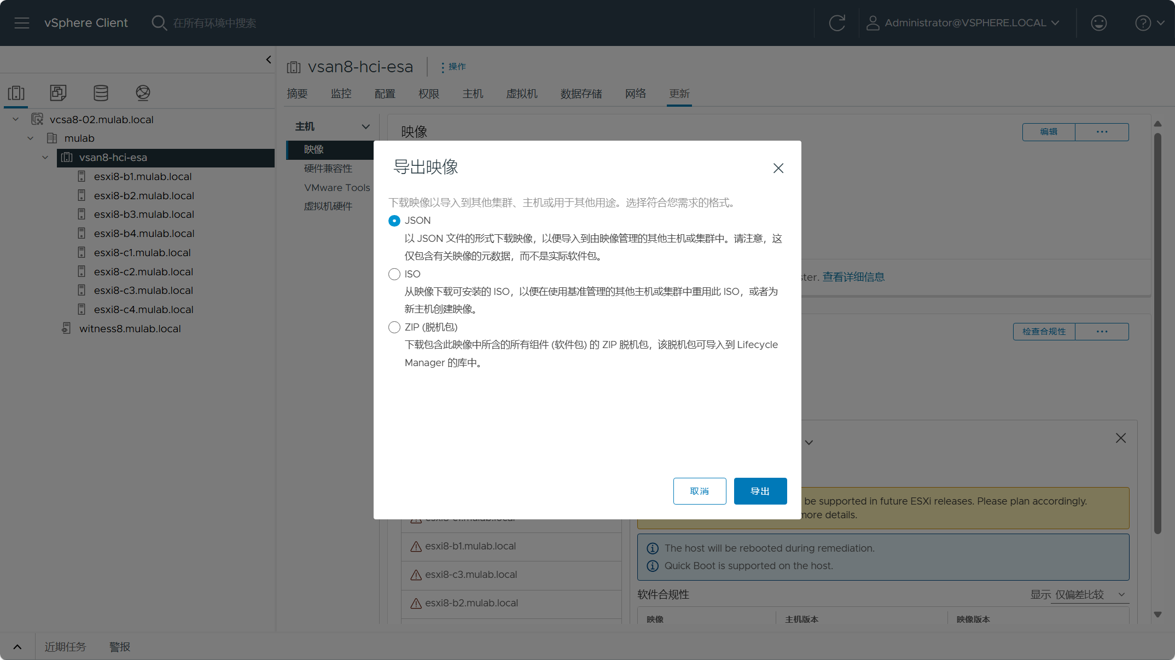Click the 编辑 image button
The width and height of the screenshot is (1175, 660).
tap(1049, 132)
